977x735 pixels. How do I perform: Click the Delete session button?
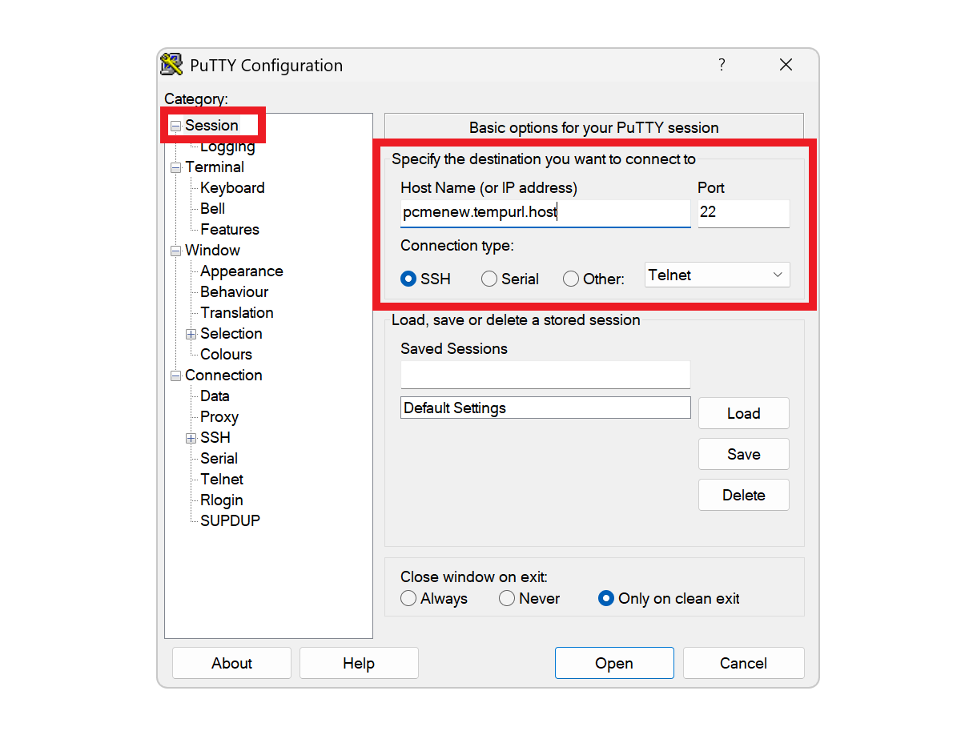(744, 495)
